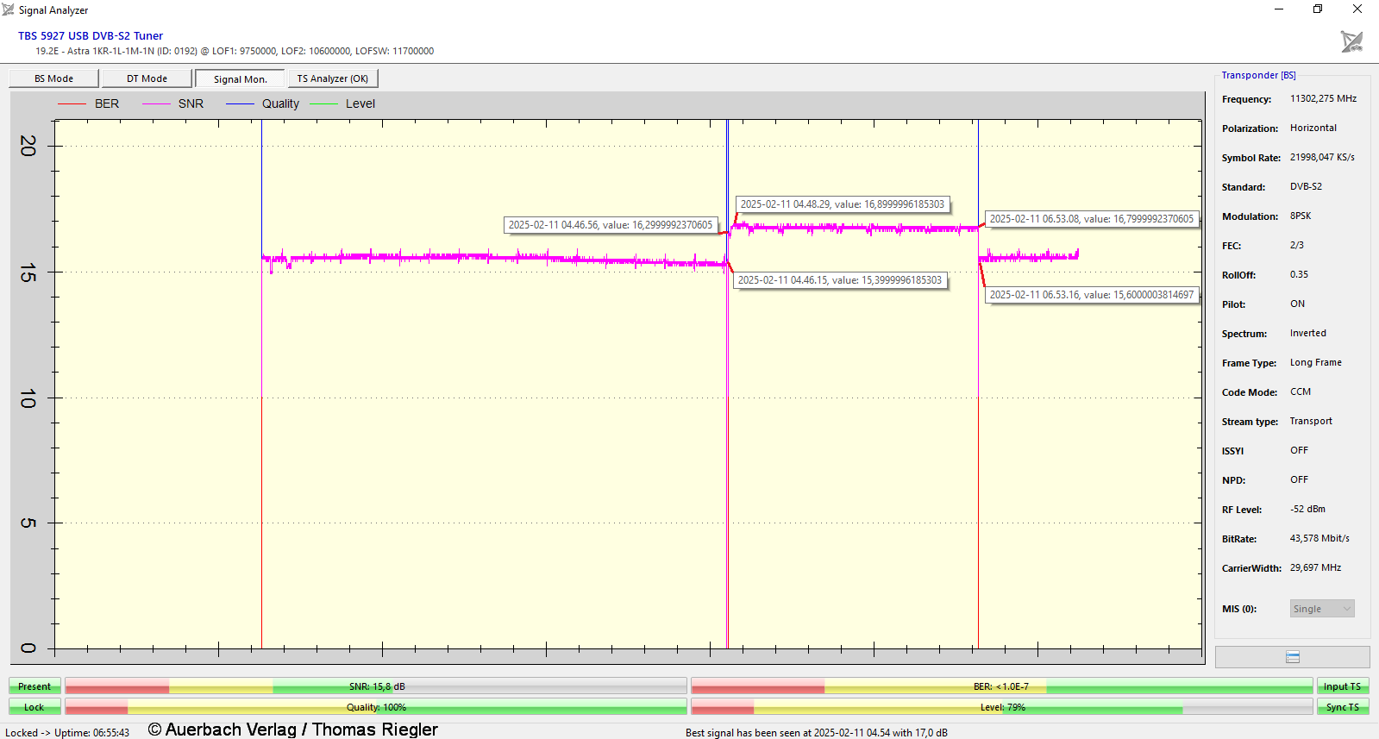Click the symbol rate value 21998,047 KS/s

click(1322, 157)
